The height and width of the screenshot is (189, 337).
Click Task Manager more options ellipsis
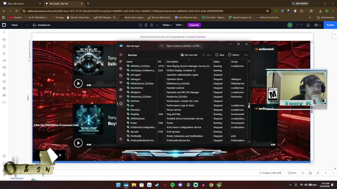246,55
